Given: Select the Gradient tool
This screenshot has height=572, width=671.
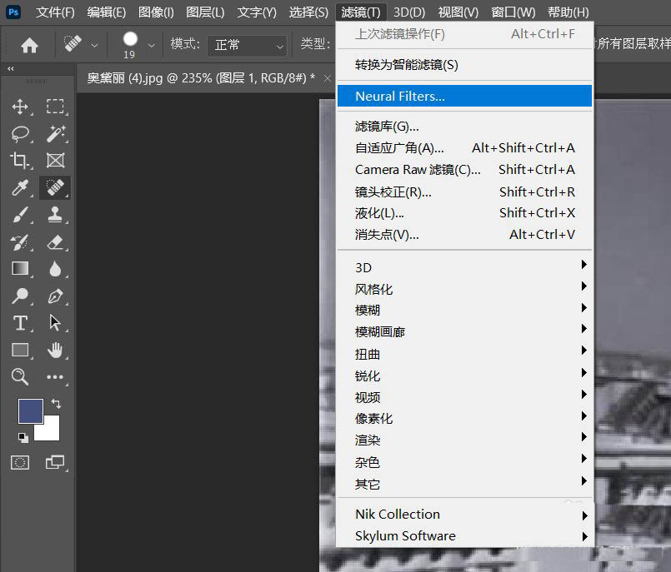Looking at the screenshot, I should (x=23, y=268).
